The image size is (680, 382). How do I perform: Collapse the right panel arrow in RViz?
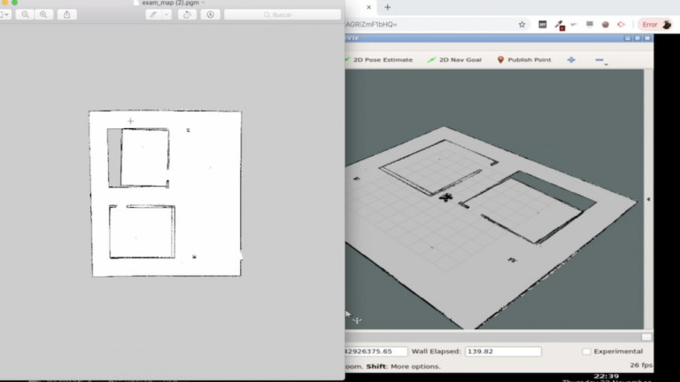coord(648,199)
